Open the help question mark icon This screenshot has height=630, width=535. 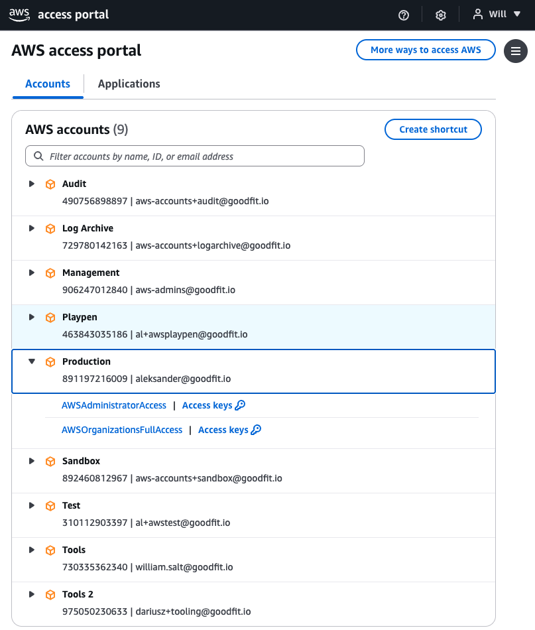point(404,15)
